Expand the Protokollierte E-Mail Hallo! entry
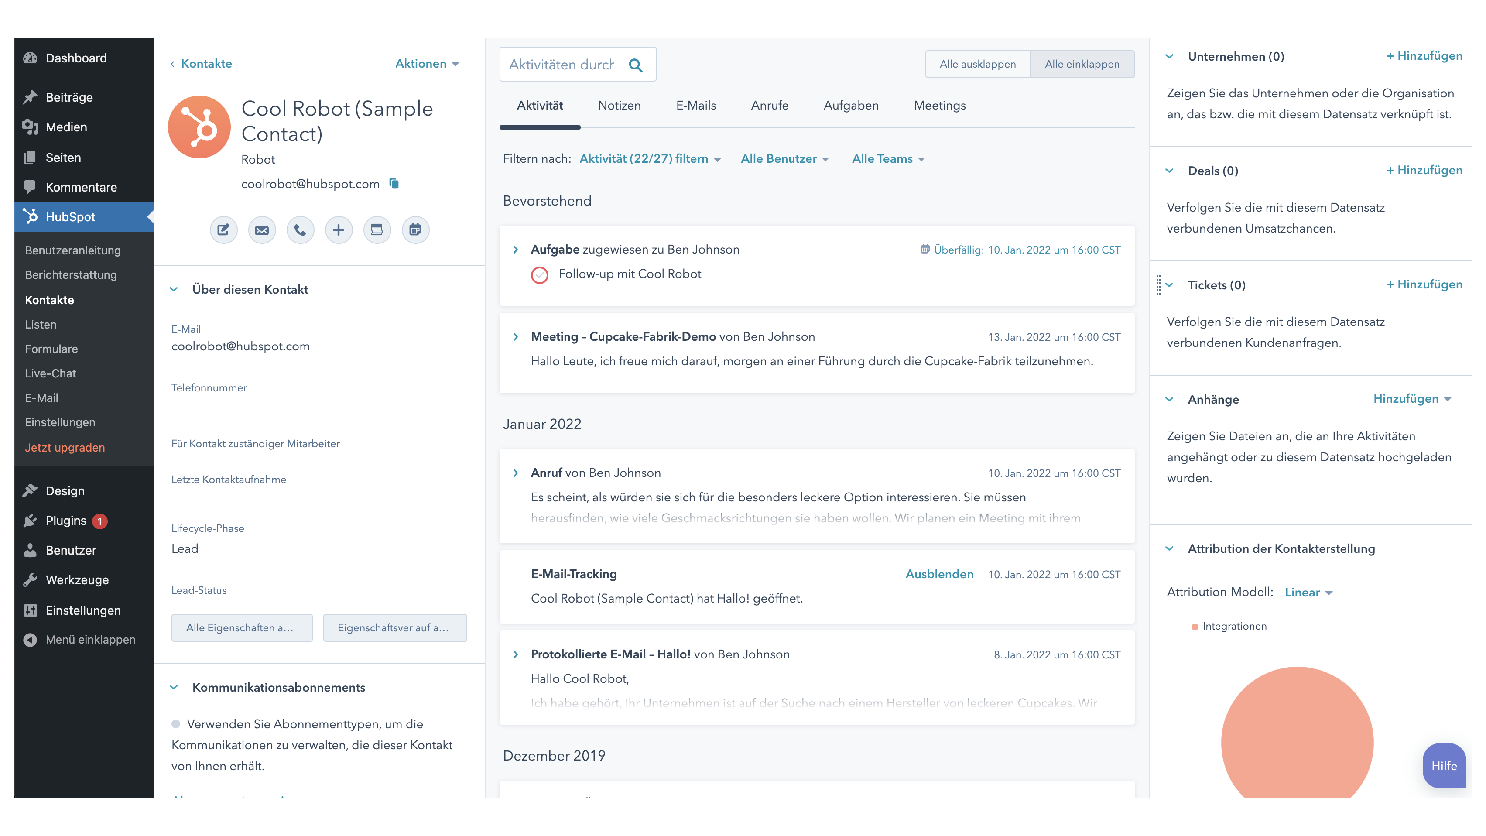Screen dimensions: 1486x836 [516, 655]
